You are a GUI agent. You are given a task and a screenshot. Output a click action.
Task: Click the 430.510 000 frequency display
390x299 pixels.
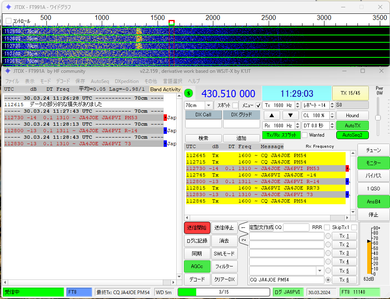tap(228, 94)
